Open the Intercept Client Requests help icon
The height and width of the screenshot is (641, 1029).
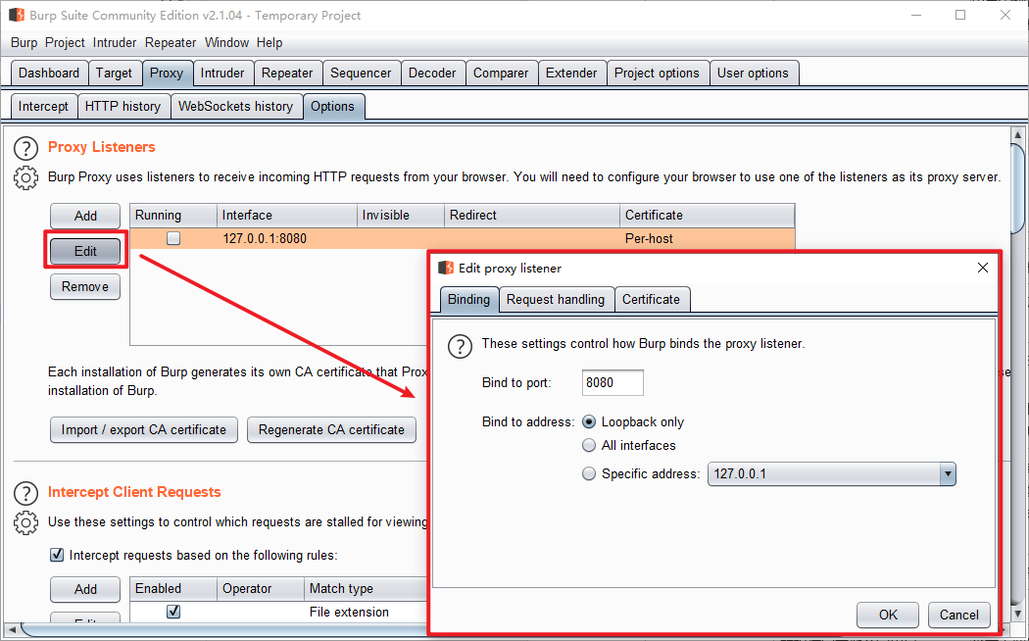pos(25,493)
